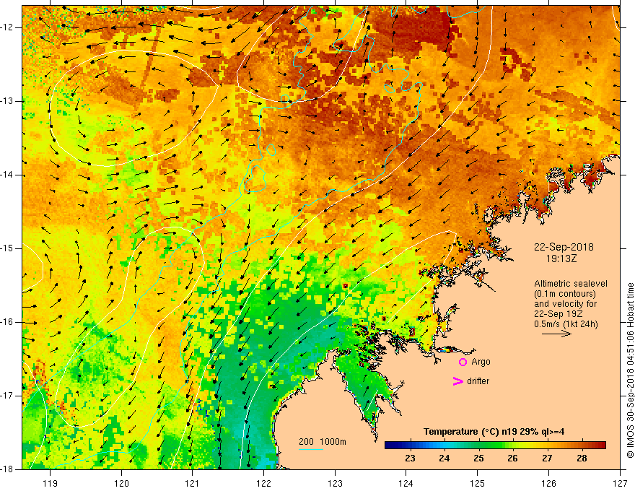Click the latitude -18 axis label

click(7, 469)
